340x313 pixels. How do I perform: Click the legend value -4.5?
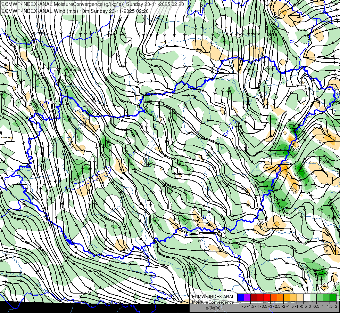click(x=251, y=306)
